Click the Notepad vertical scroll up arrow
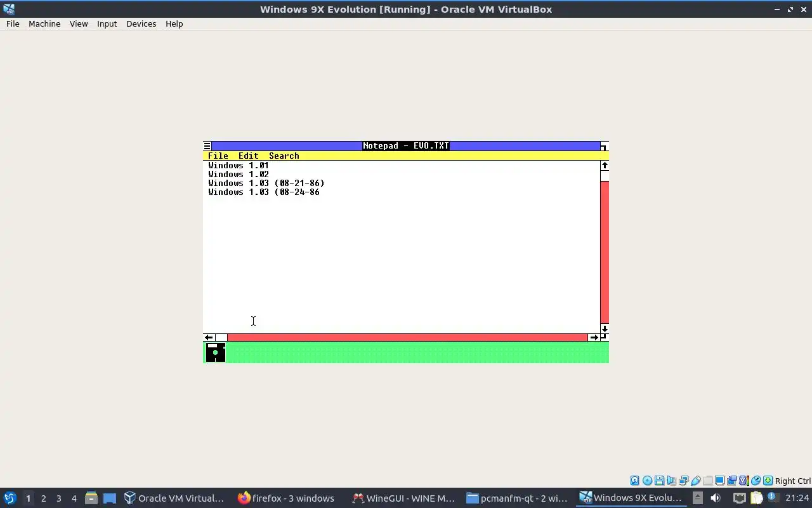 pos(605,165)
